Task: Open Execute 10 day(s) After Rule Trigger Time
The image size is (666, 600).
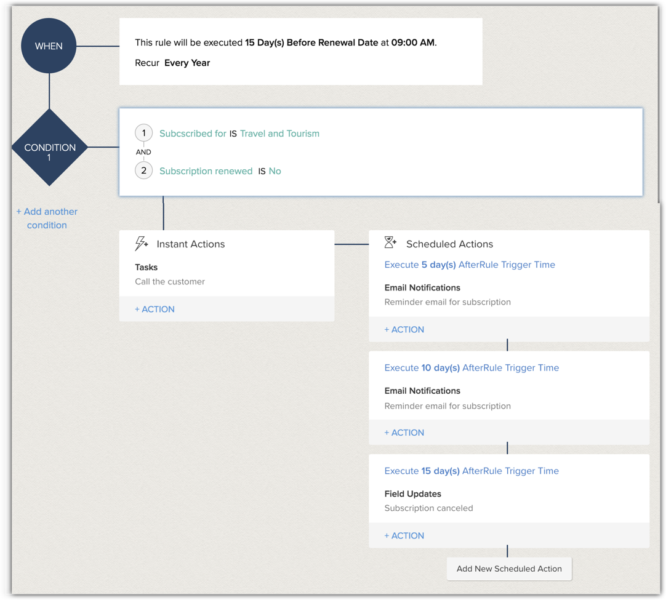Action: (x=471, y=368)
